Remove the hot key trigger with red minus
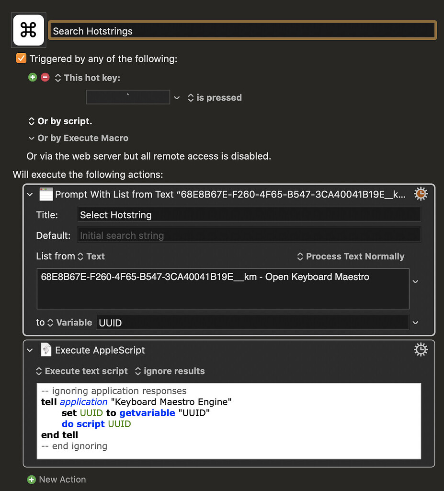Viewport: 444px width, 491px height. click(x=45, y=77)
